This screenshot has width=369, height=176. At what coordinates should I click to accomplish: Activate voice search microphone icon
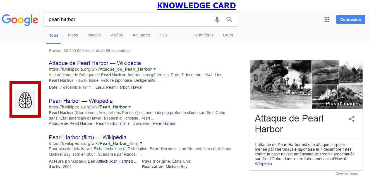point(217,19)
